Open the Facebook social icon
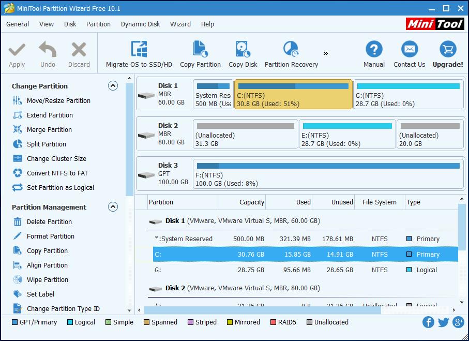This screenshot has width=469, height=341. [x=428, y=322]
